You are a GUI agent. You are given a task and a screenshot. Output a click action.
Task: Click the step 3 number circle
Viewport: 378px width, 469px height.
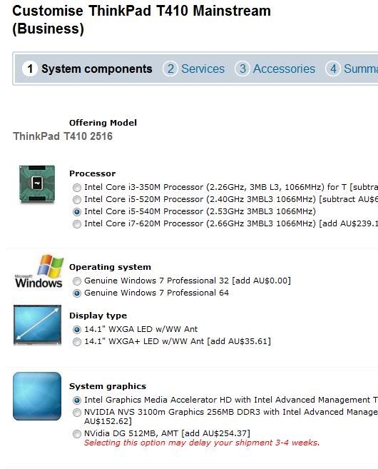click(x=242, y=69)
